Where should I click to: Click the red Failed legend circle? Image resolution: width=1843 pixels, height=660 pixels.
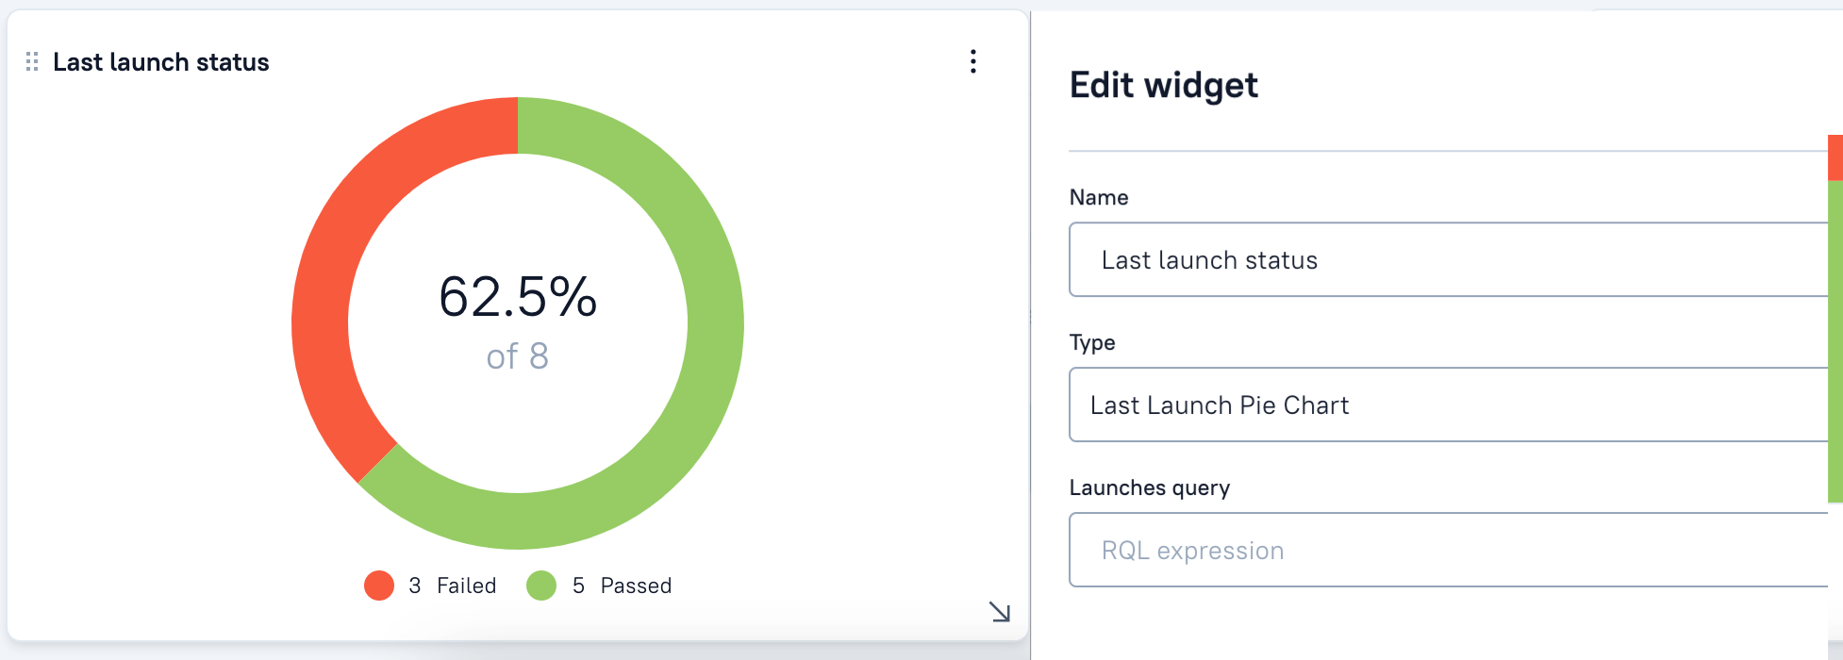tap(379, 586)
